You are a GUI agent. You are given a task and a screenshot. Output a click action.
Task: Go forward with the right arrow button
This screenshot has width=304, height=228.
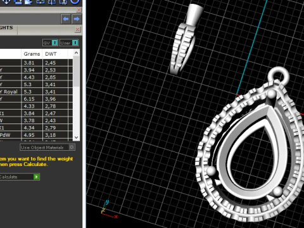tap(77, 19)
